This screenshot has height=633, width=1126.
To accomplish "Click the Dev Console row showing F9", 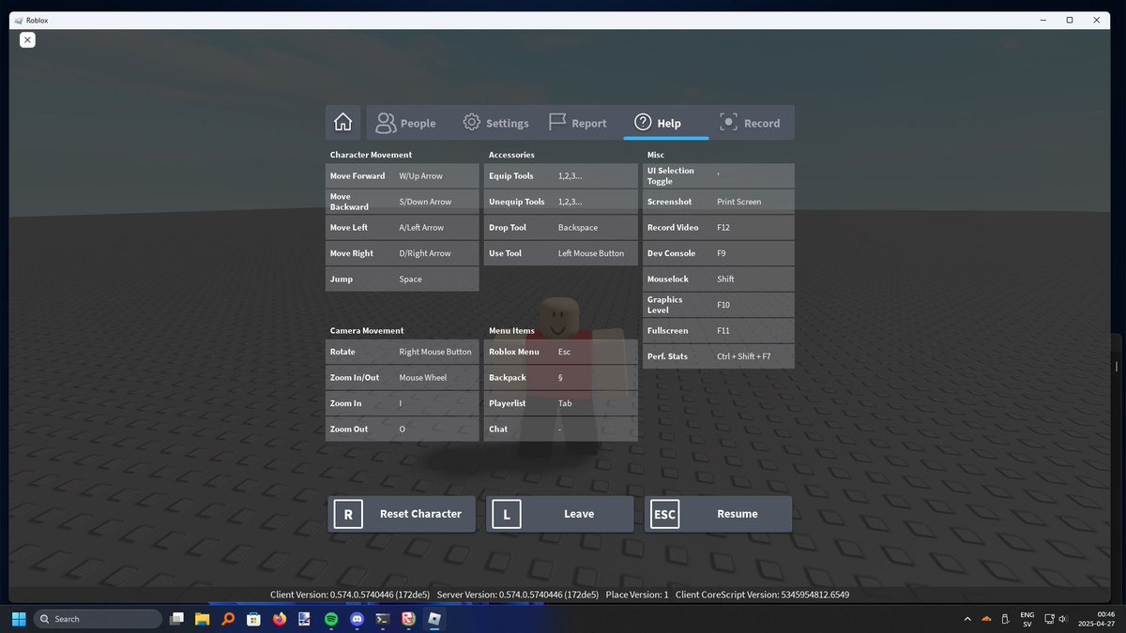I will click(719, 253).
